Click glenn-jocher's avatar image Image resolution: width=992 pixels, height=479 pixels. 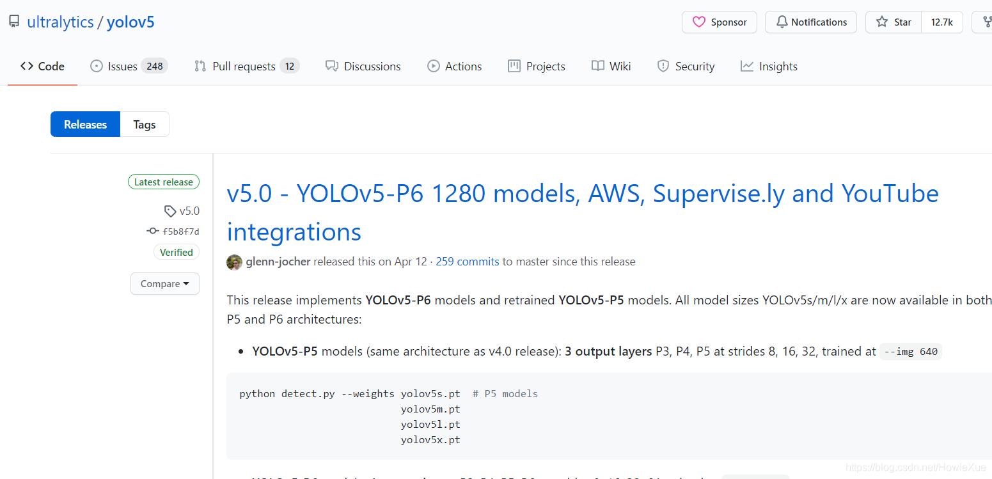pos(235,262)
